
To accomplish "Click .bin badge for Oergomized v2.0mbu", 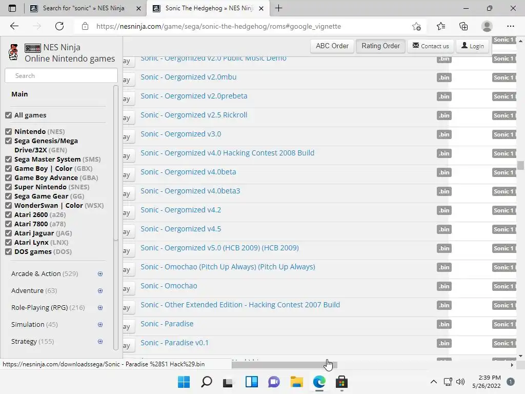I will pos(444,78).
